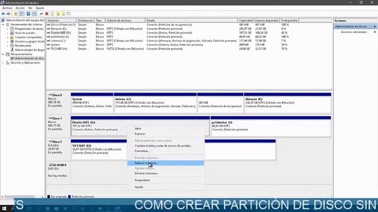Sort by the Capacidad column header
The width and height of the screenshot is (378, 212).
point(246,21)
